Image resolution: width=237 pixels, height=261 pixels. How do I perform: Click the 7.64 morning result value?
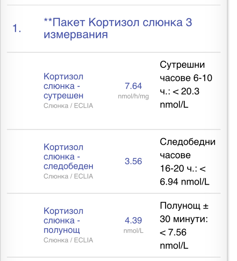[x=133, y=86]
